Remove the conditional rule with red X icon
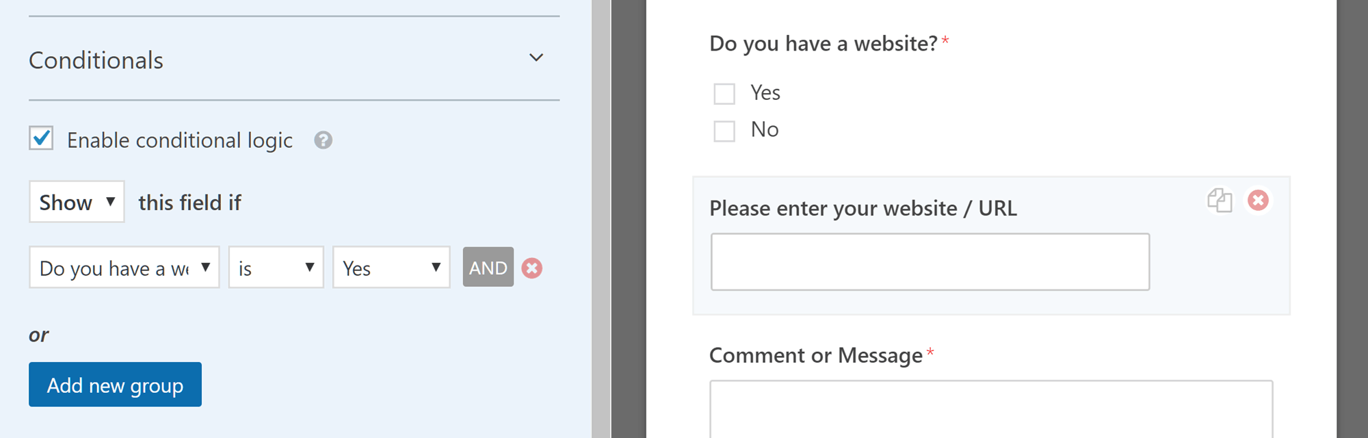 click(x=532, y=268)
